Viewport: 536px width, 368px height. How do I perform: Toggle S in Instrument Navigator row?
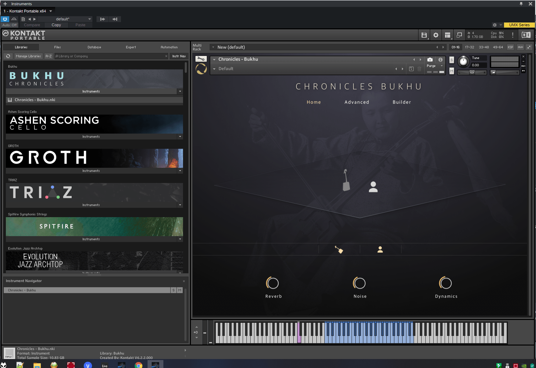(173, 290)
